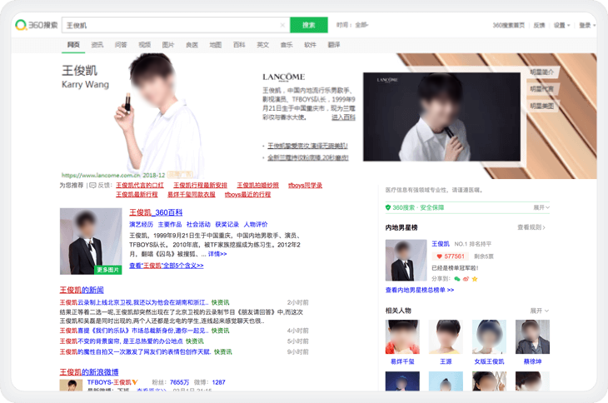Switch to the 视频 tab
Screen dimensions: 608x403
pyautogui.click(x=145, y=45)
